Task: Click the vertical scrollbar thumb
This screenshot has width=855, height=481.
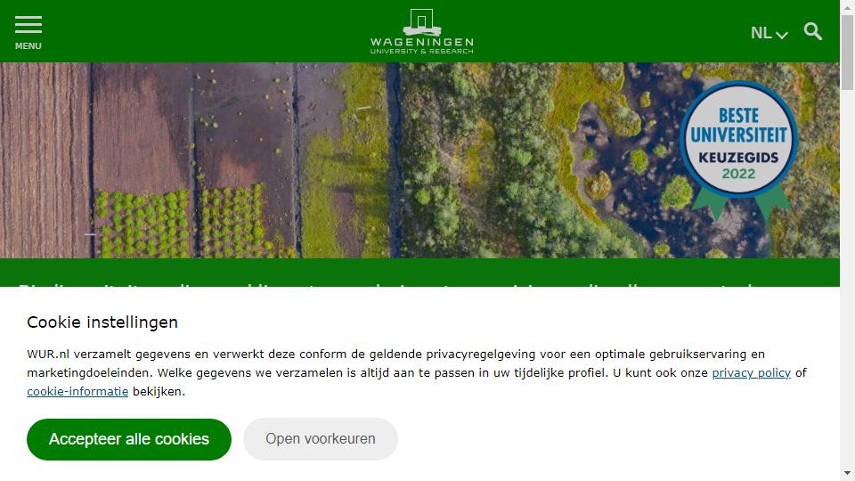Action: coord(847,52)
